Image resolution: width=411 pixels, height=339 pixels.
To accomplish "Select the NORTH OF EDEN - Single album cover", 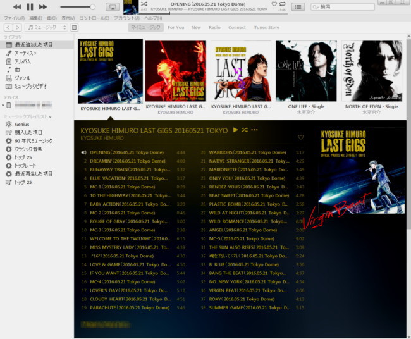I will point(372,71).
